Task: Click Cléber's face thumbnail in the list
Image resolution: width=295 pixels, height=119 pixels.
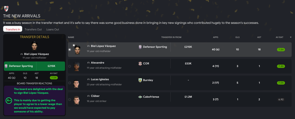Action: pyautogui.click(x=76, y=100)
